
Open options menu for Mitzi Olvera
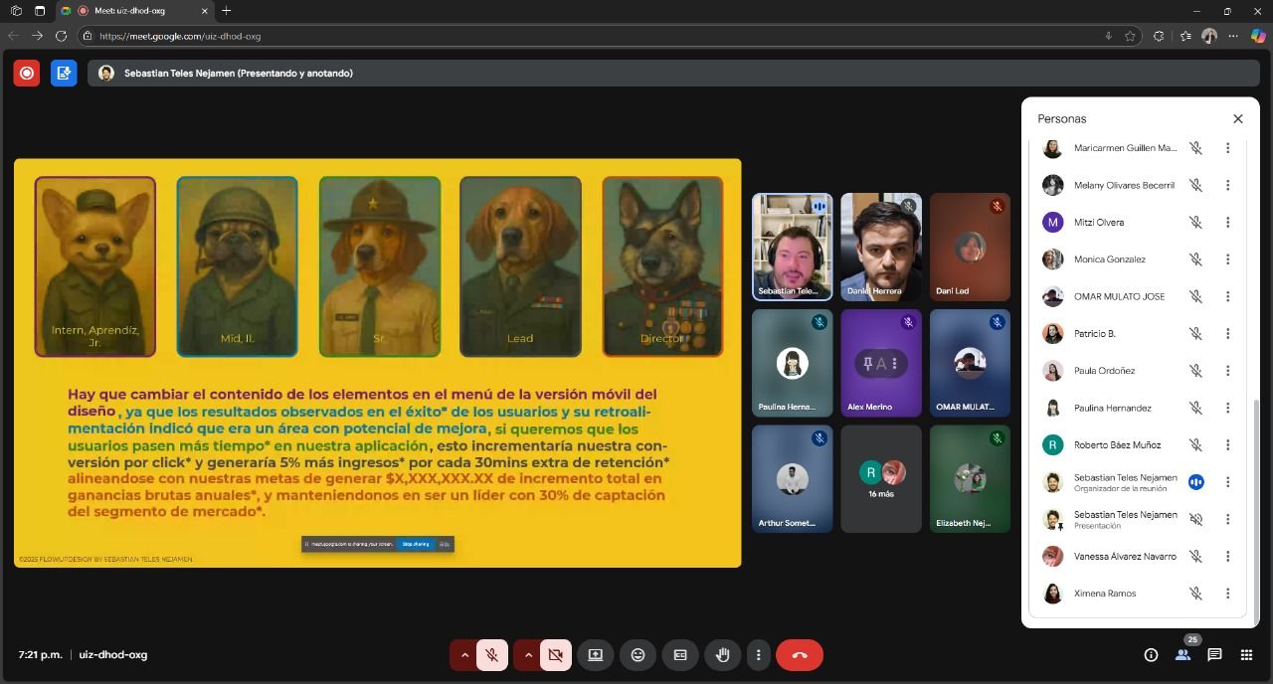pos(1228,222)
